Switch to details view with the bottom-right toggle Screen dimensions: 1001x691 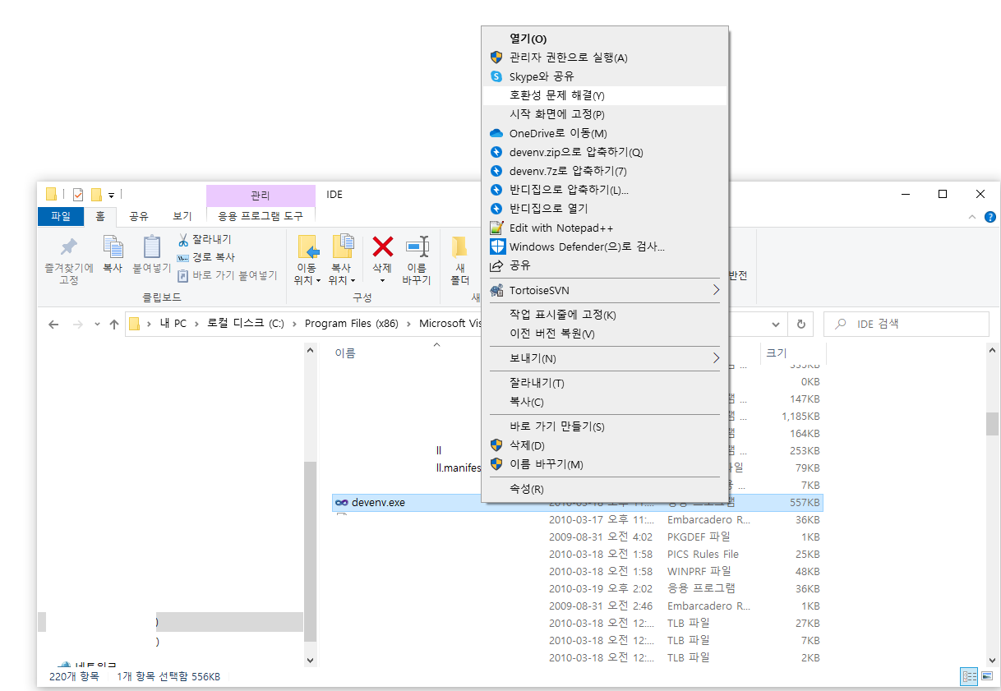(969, 676)
